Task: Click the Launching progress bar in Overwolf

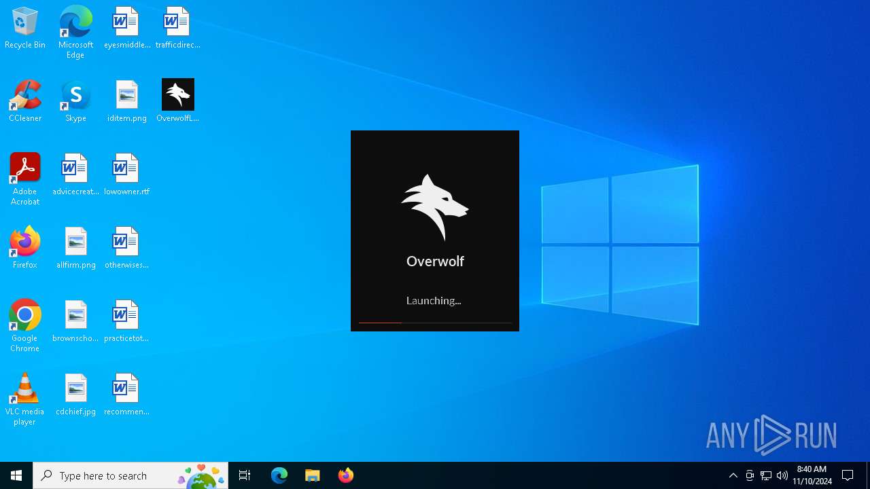Action: [x=435, y=323]
